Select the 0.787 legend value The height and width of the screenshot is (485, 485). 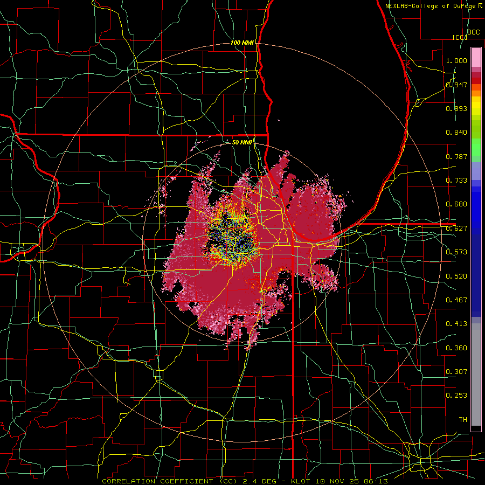click(456, 156)
